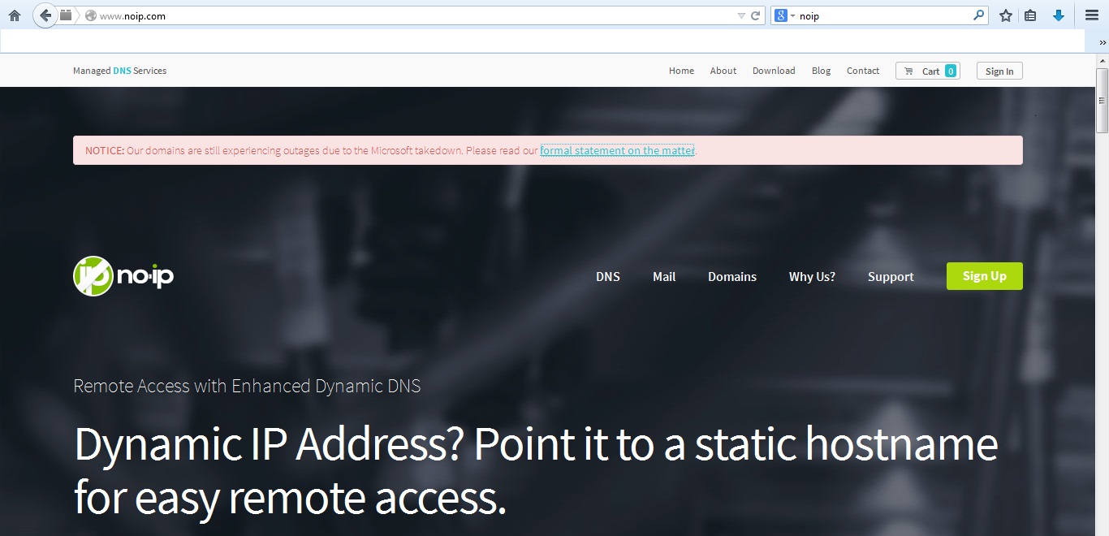The height and width of the screenshot is (536, 1109).
Task: Open the Why Us? menu item
Action: 812,277
